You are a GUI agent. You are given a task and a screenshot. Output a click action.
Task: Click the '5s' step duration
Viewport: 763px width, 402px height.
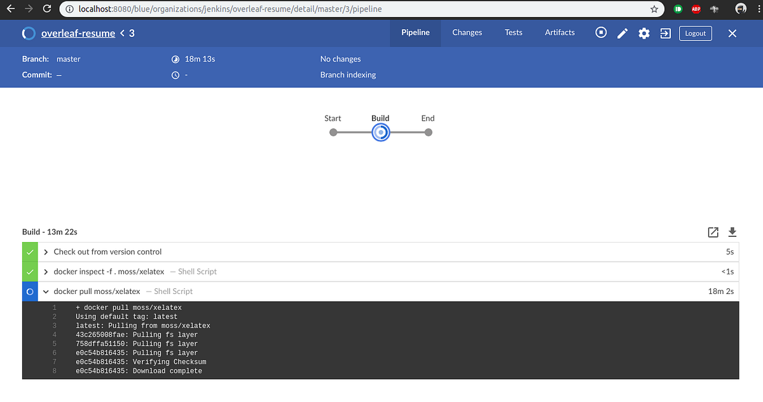pos(730,252)
